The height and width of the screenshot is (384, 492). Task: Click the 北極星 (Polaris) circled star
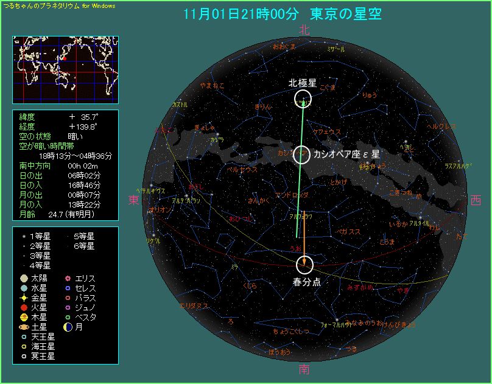[x=303, y=99]
